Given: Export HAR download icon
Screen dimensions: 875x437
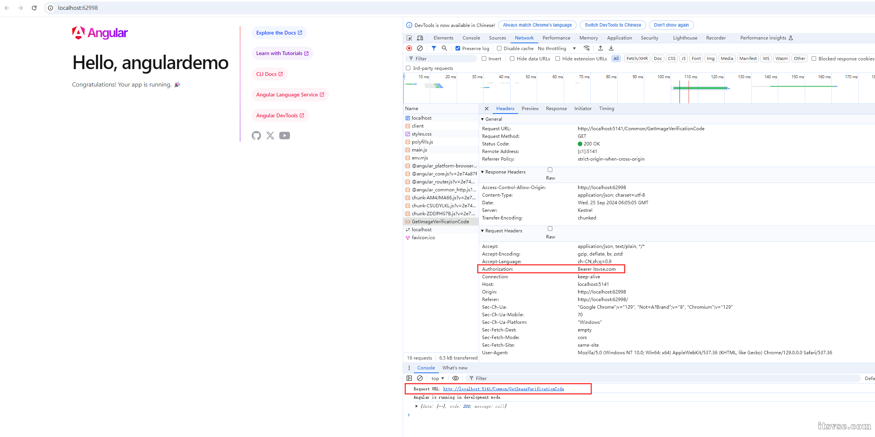Looking at the screenshot, I should click(x=611, y=48).
